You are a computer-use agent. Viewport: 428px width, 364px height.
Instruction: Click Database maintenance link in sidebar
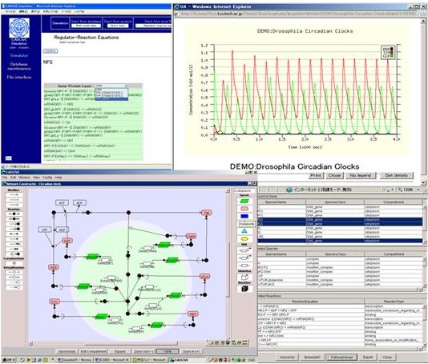coord(19,66)
